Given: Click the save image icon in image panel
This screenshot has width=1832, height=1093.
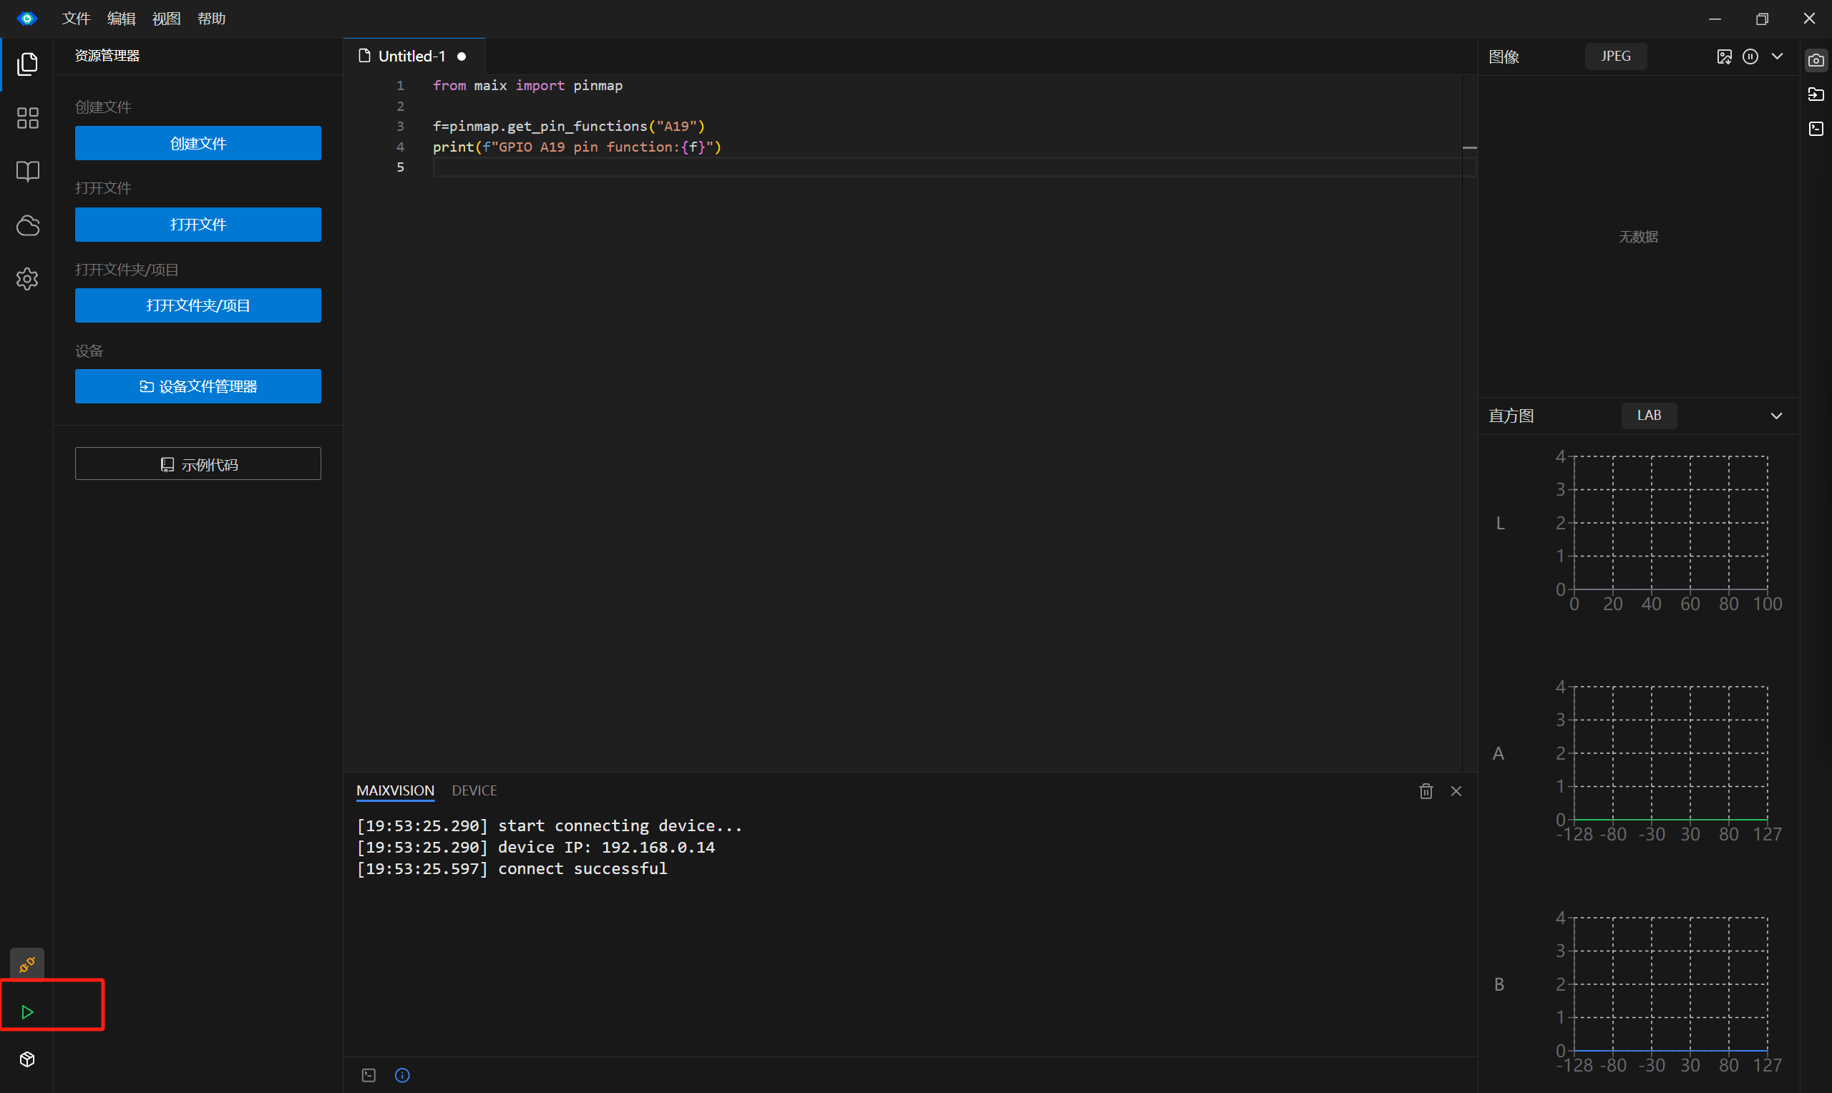Looking at the screenshot, I should click(1724, 57).
